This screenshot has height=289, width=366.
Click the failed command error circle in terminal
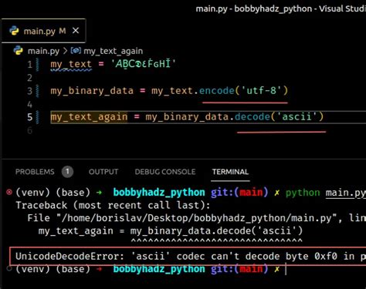pos(9,192)
